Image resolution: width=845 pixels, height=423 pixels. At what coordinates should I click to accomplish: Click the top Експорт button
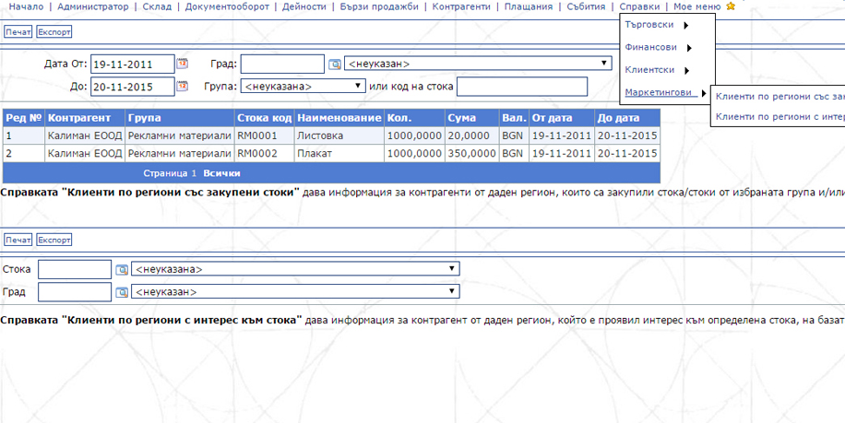coord(54,31)
